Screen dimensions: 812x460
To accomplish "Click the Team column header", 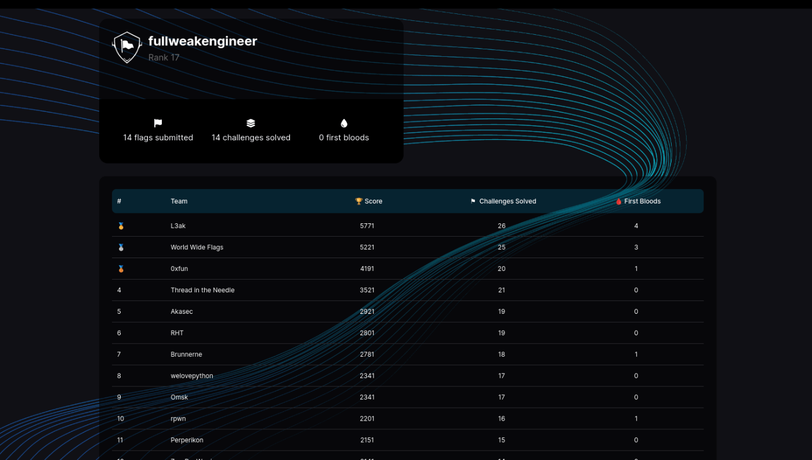I will pos(179,201).
